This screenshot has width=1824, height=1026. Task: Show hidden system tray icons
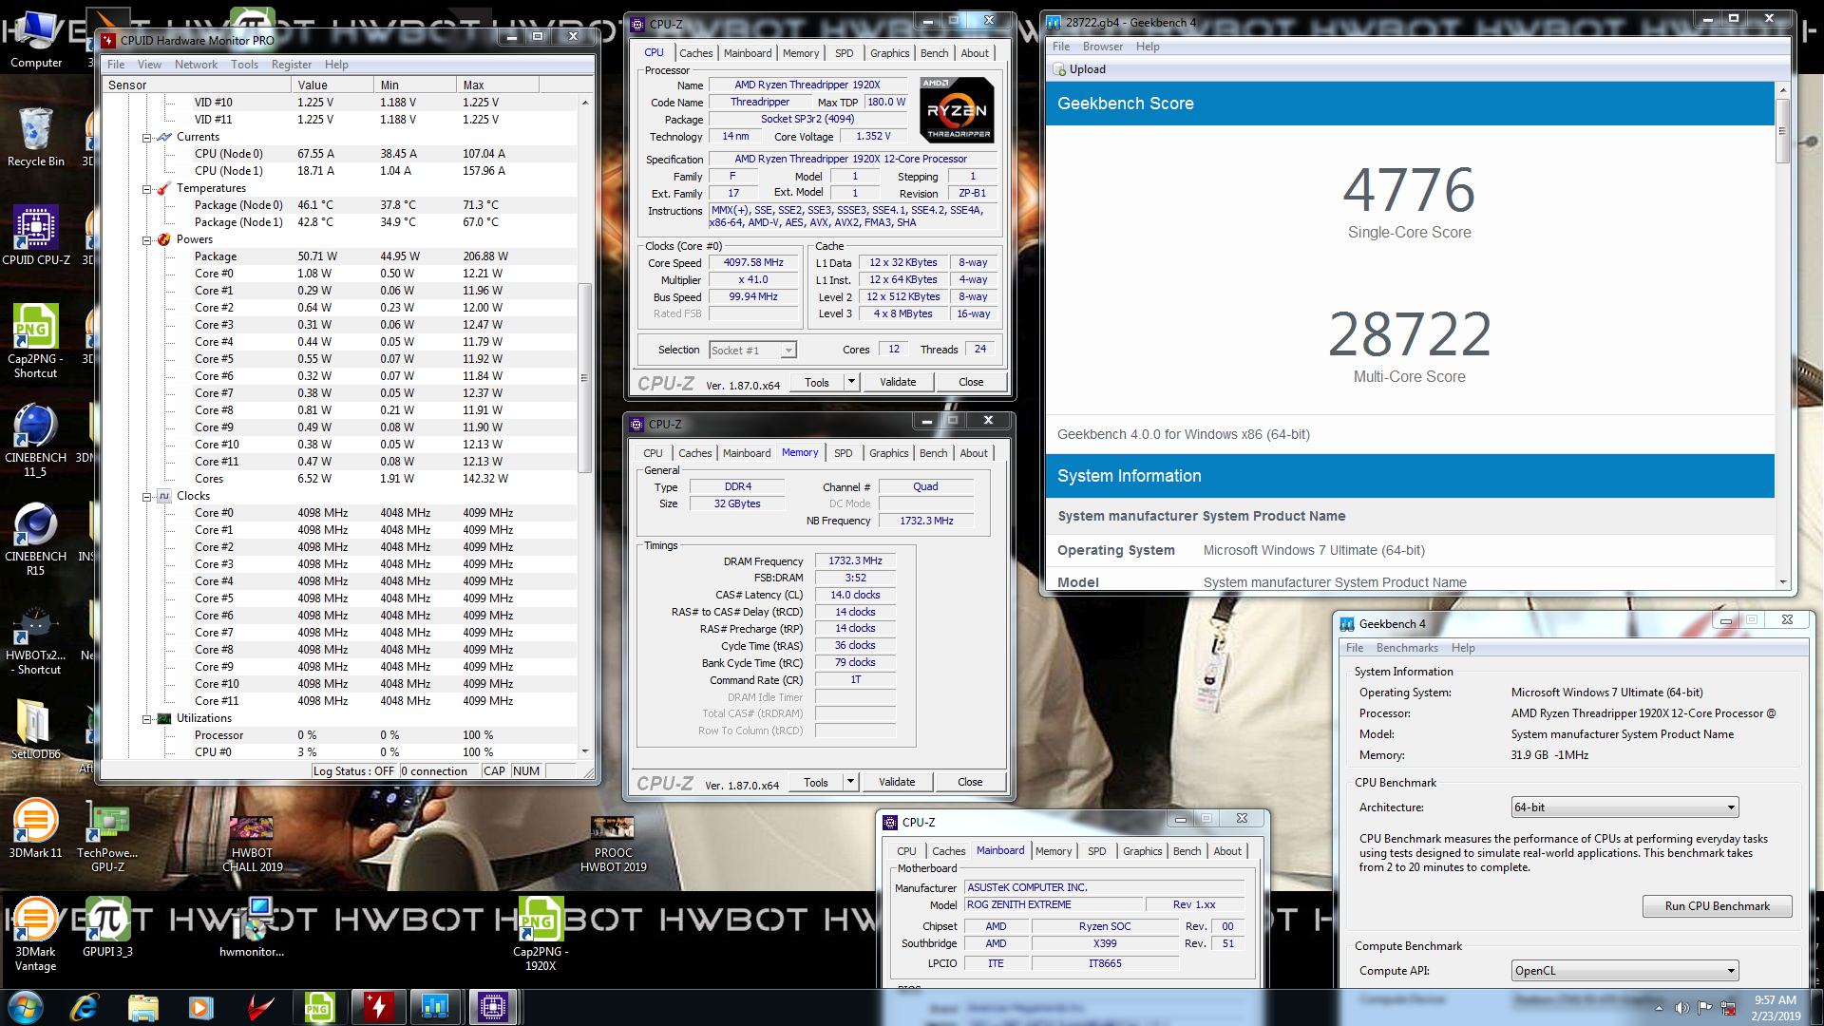point(1660,1008)
